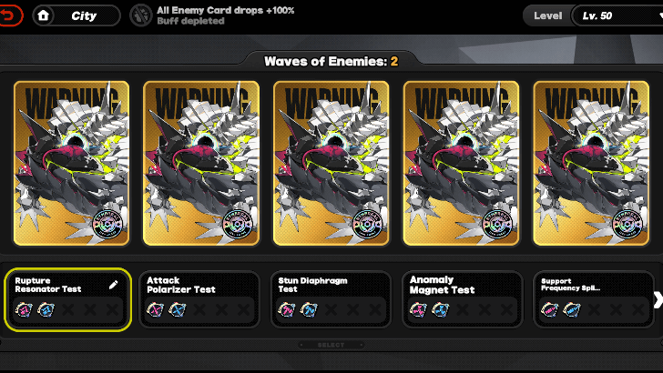The image size is (663, 373).
Task: Open the Lv. 50 level dropdown
Action: tap(617, 16)
